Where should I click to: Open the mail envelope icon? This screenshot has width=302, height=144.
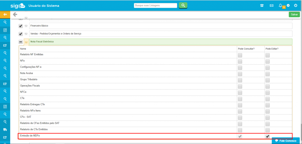(x=272, y=5)
